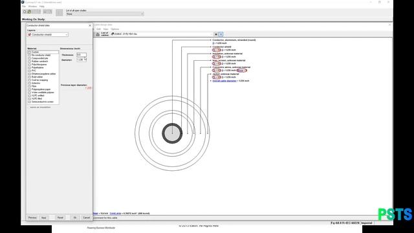Click the first view button right of cables list
The image size is (414, 233).
[x=216, y=34]
